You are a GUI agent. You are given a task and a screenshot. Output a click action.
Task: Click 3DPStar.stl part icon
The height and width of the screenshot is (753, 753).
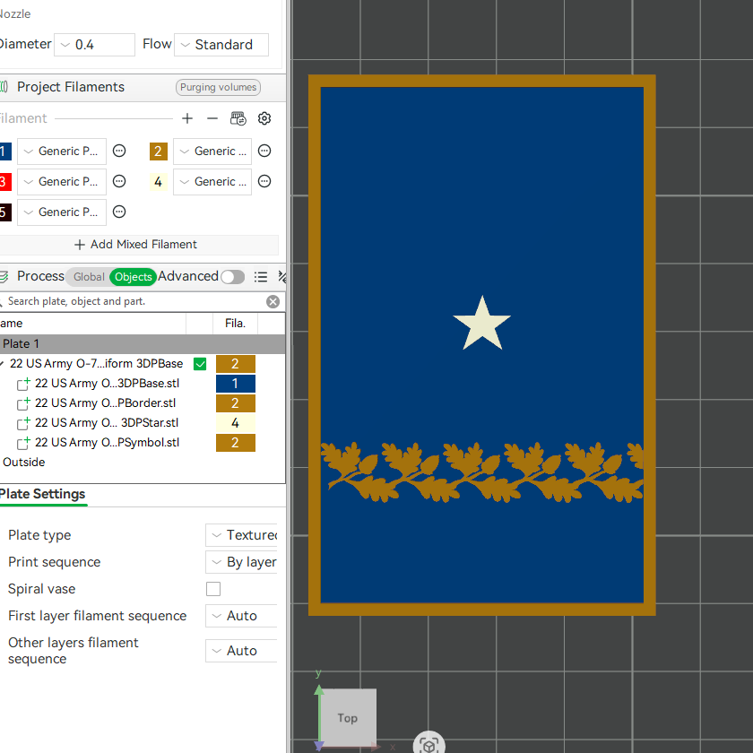23,423
